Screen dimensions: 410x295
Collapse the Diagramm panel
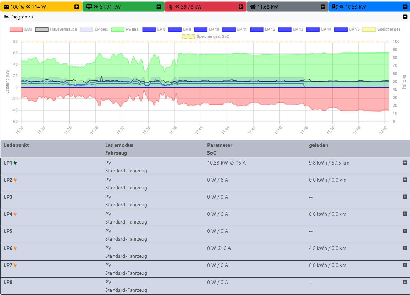tap(405, 17)
